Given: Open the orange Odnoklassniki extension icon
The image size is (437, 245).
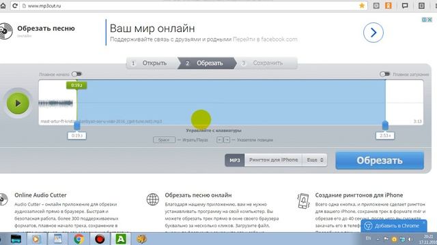Looking at the screenshot, I should tap(389, 5).
